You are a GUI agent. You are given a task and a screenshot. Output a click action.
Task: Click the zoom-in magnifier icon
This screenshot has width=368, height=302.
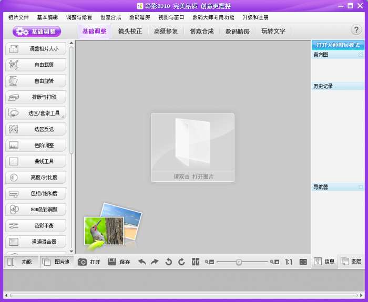click(274, 262)
